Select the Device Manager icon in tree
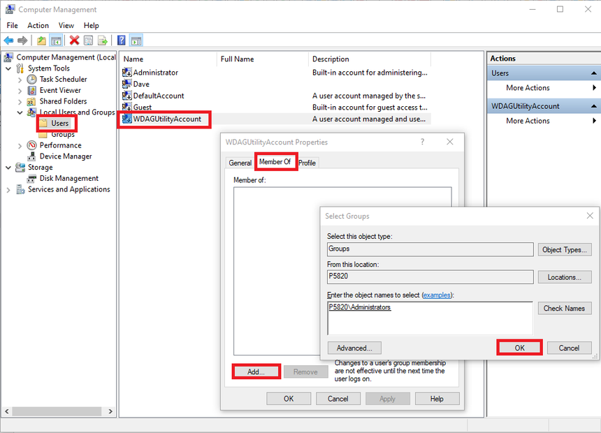 [x=32, y=156]
